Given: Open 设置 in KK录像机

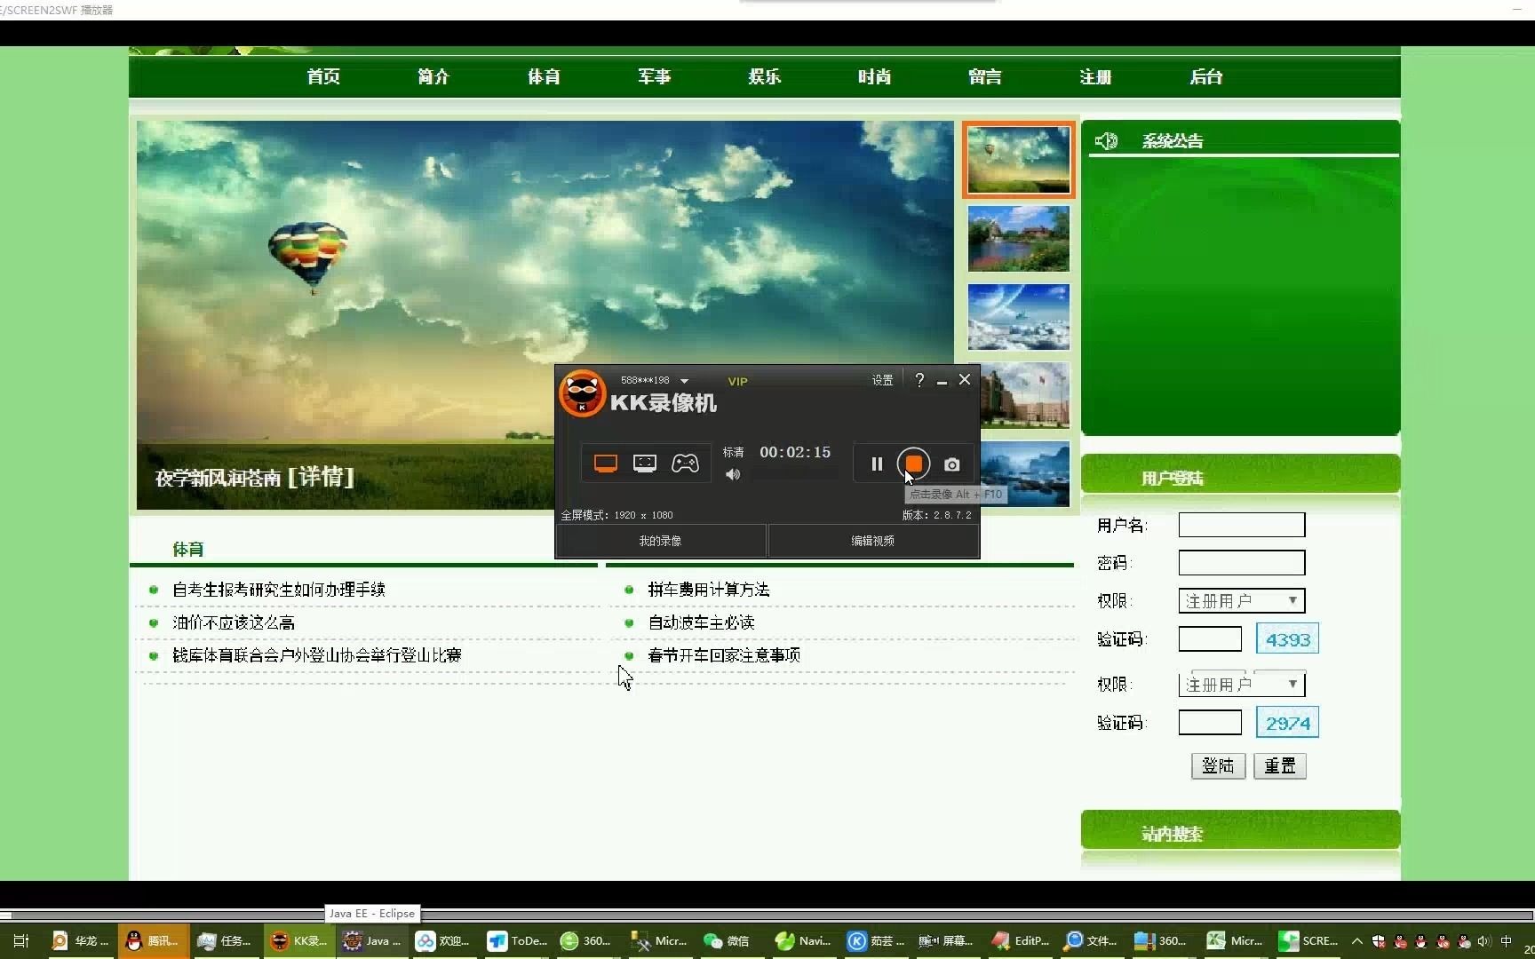Looking at the screenshot, I should point(882,380).
